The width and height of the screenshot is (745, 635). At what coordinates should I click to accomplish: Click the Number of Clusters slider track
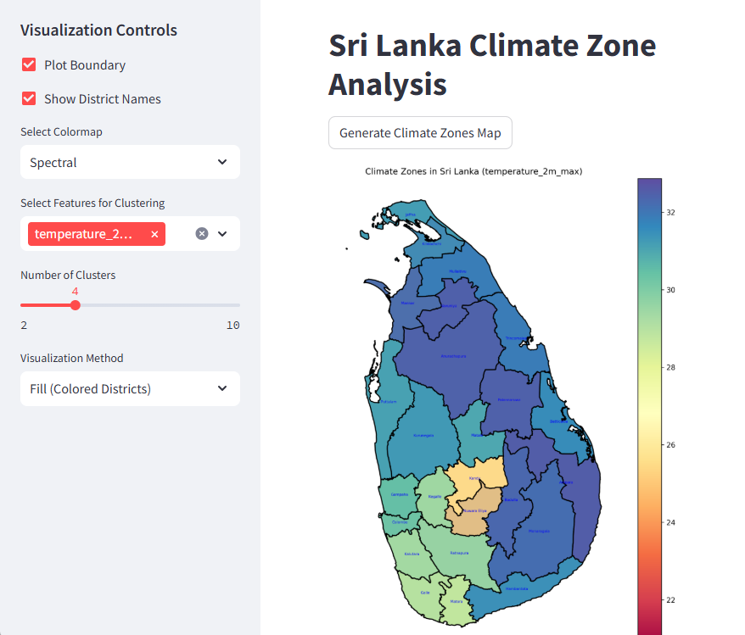pos(153,305)
